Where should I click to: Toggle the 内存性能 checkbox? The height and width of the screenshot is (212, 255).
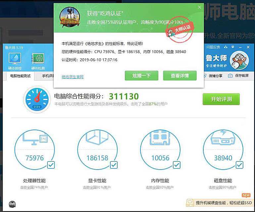(176, 165)
